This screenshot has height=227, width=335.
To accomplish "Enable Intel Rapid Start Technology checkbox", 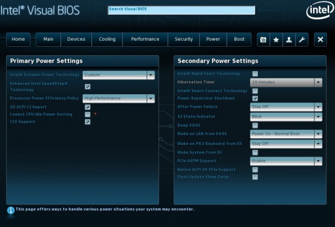I will tap(255, 74).
